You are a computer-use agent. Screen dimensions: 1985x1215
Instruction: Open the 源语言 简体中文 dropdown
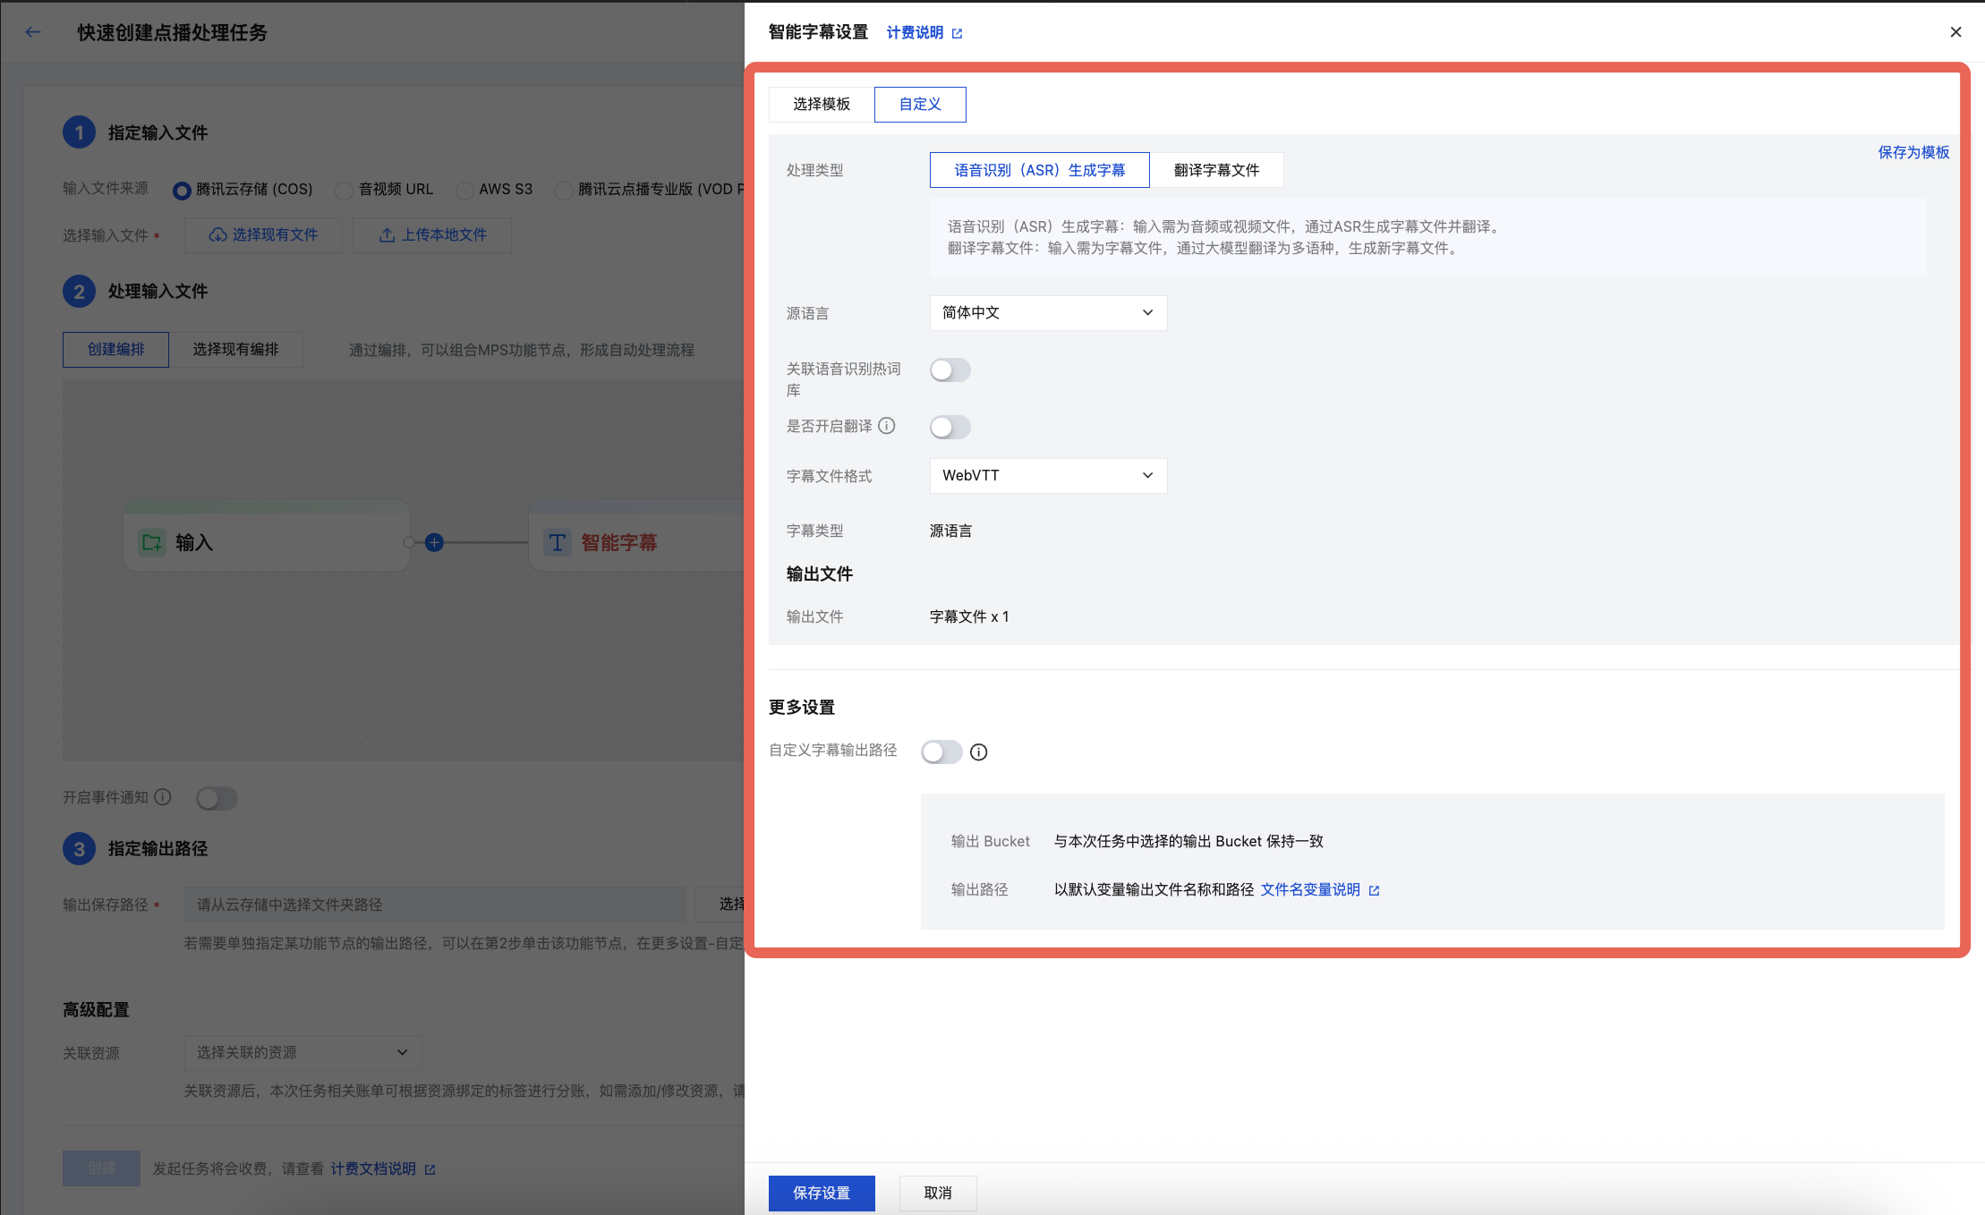(1047, 313)
